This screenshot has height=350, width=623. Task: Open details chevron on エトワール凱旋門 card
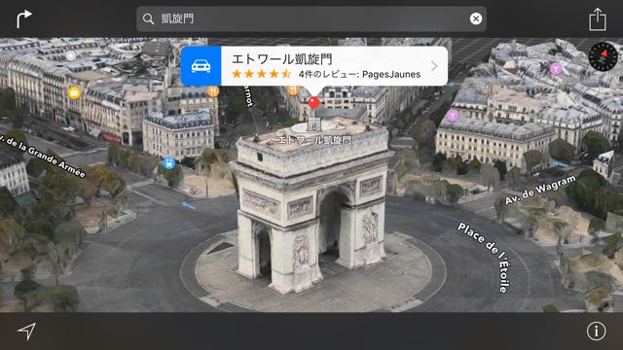pyautogui.click(x=434, y=66)
